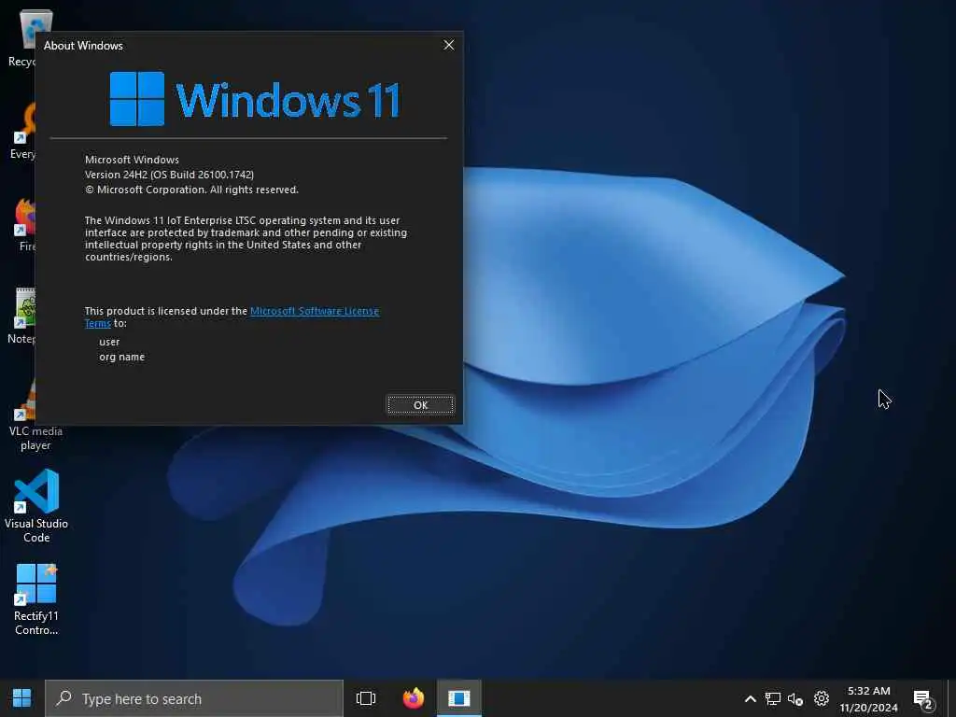Click the Microsoft Corporation copyright line
The height and width of the screenshot is (717, 956).
[191, 190]
